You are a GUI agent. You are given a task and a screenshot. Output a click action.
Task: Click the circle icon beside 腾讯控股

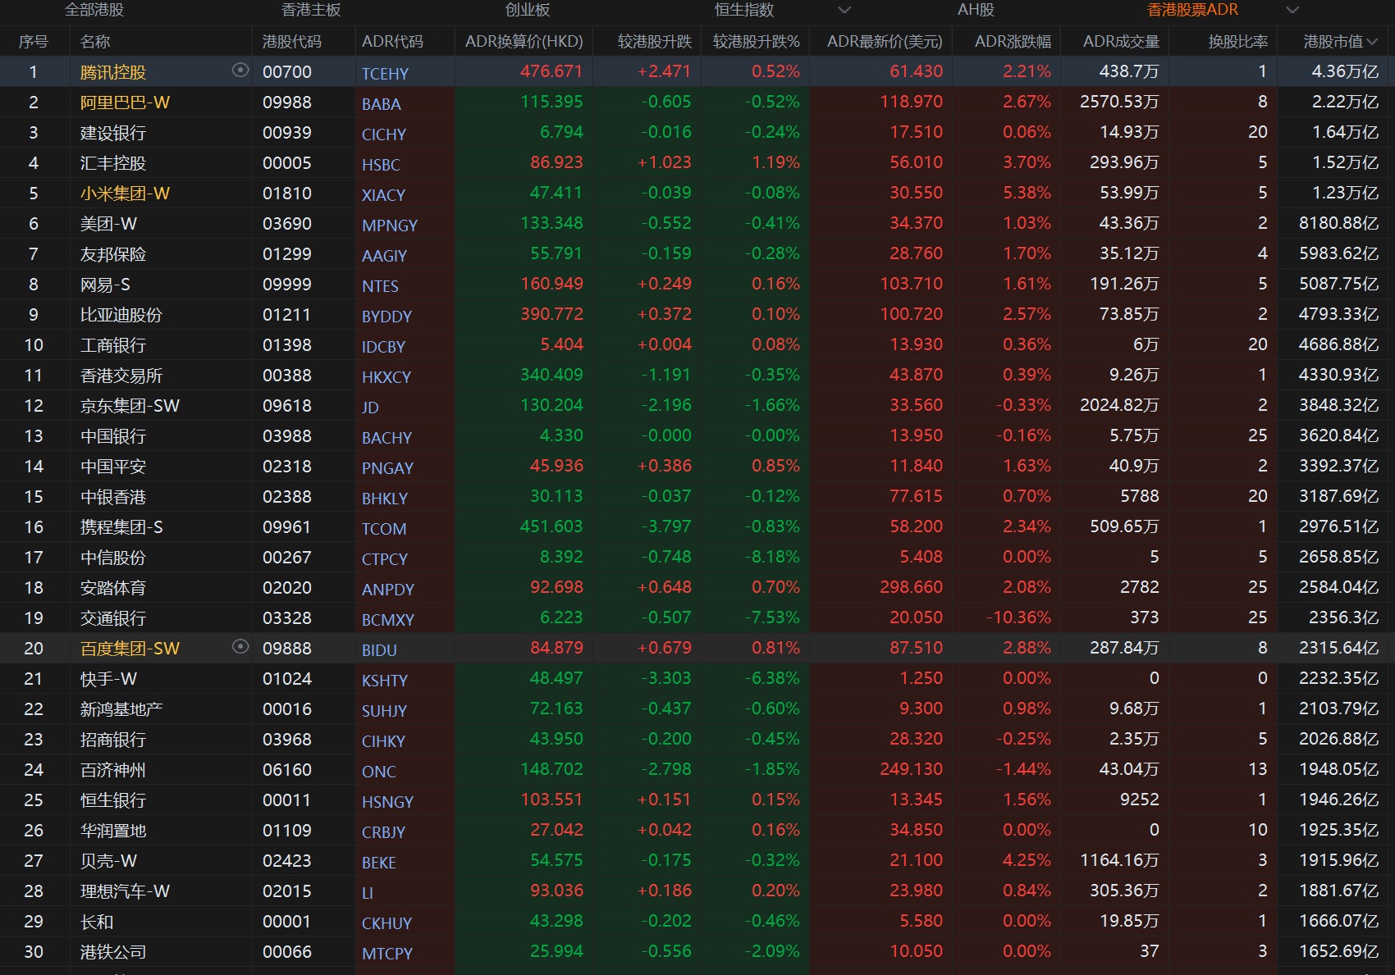pos(240,71)
